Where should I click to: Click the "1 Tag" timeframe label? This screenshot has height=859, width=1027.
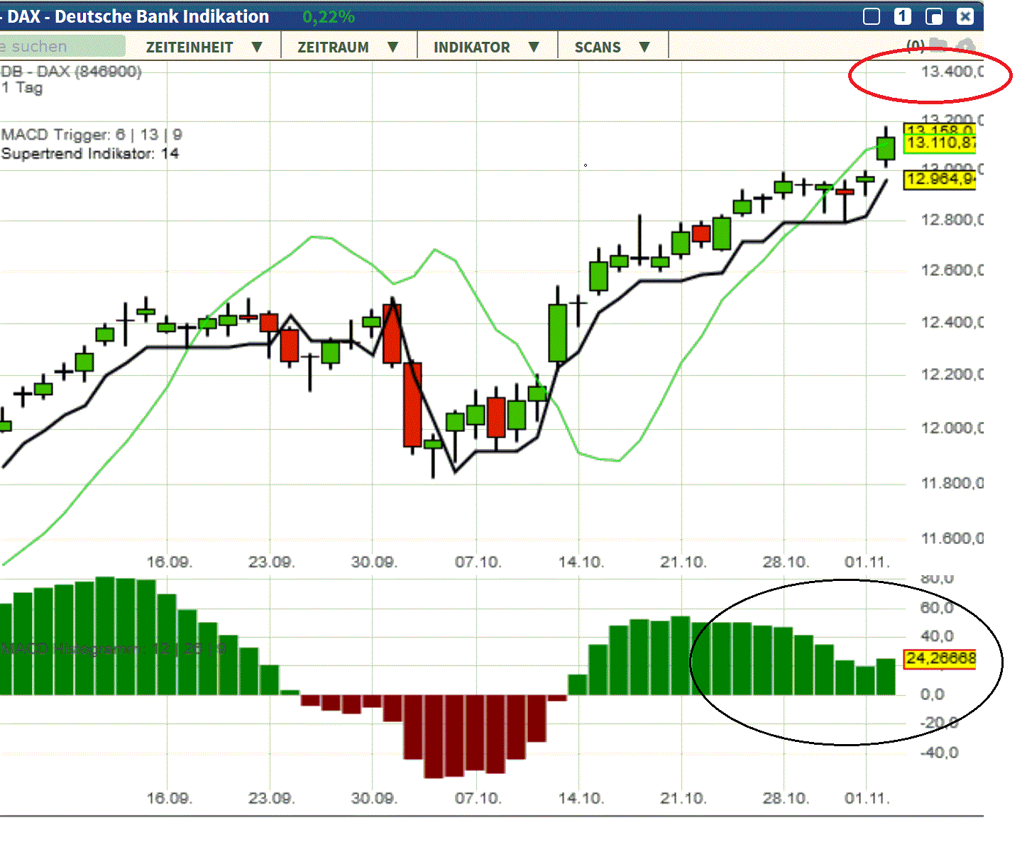[x=22, y=87]
